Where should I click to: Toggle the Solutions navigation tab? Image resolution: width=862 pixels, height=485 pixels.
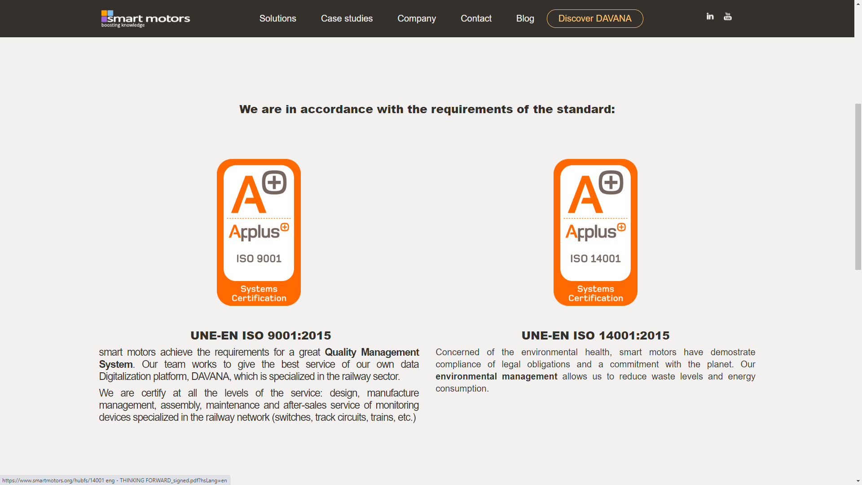[x=277, y=18]
